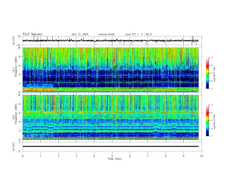Click the "1" tick on the time axis
Viewport: 227px width, 175px height.
click(x=40, y=156)
